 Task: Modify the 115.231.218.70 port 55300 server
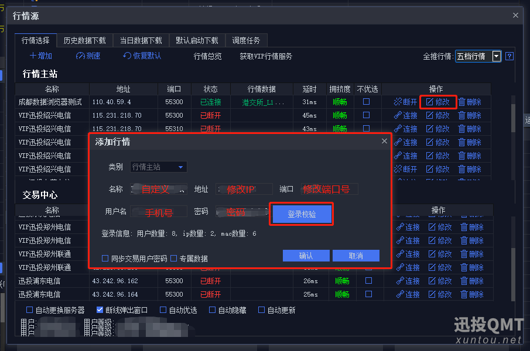click(438, 115)
